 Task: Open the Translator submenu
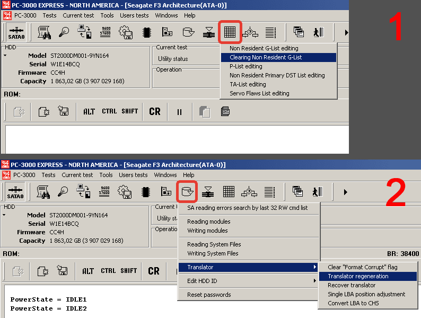coord(248,267)
